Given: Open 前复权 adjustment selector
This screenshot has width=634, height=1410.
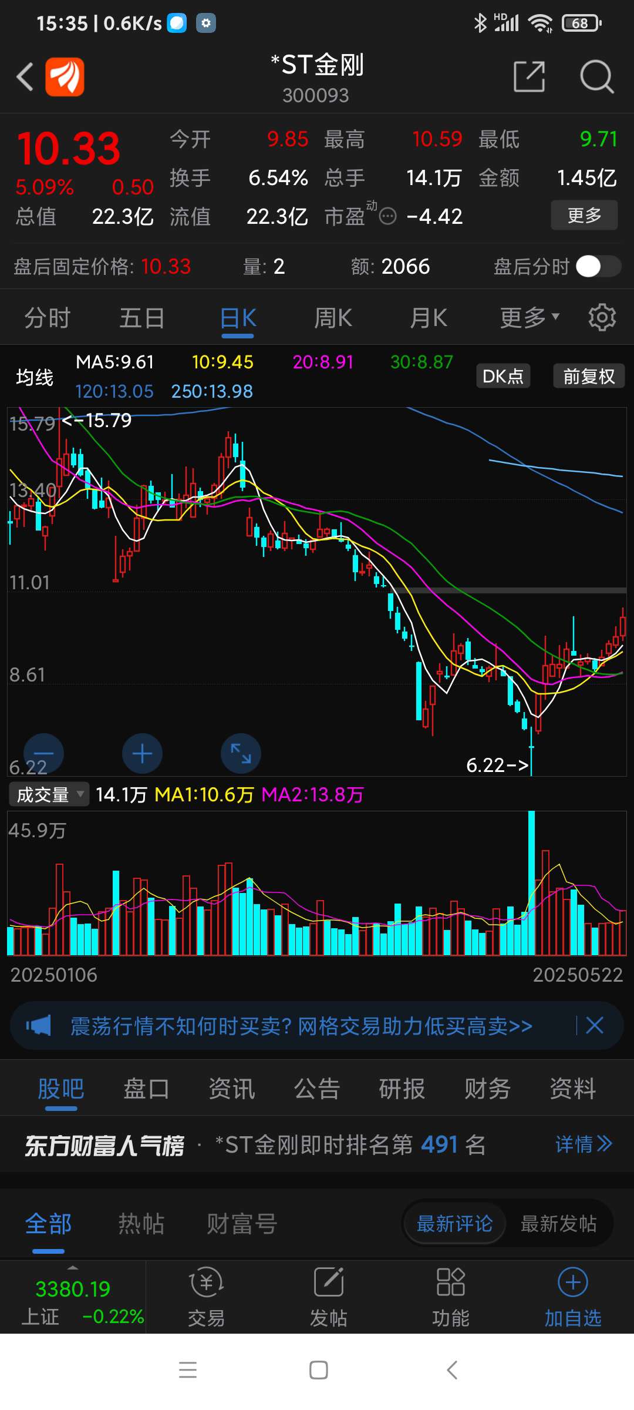Looking at the screenshot, I should [589, 376].
